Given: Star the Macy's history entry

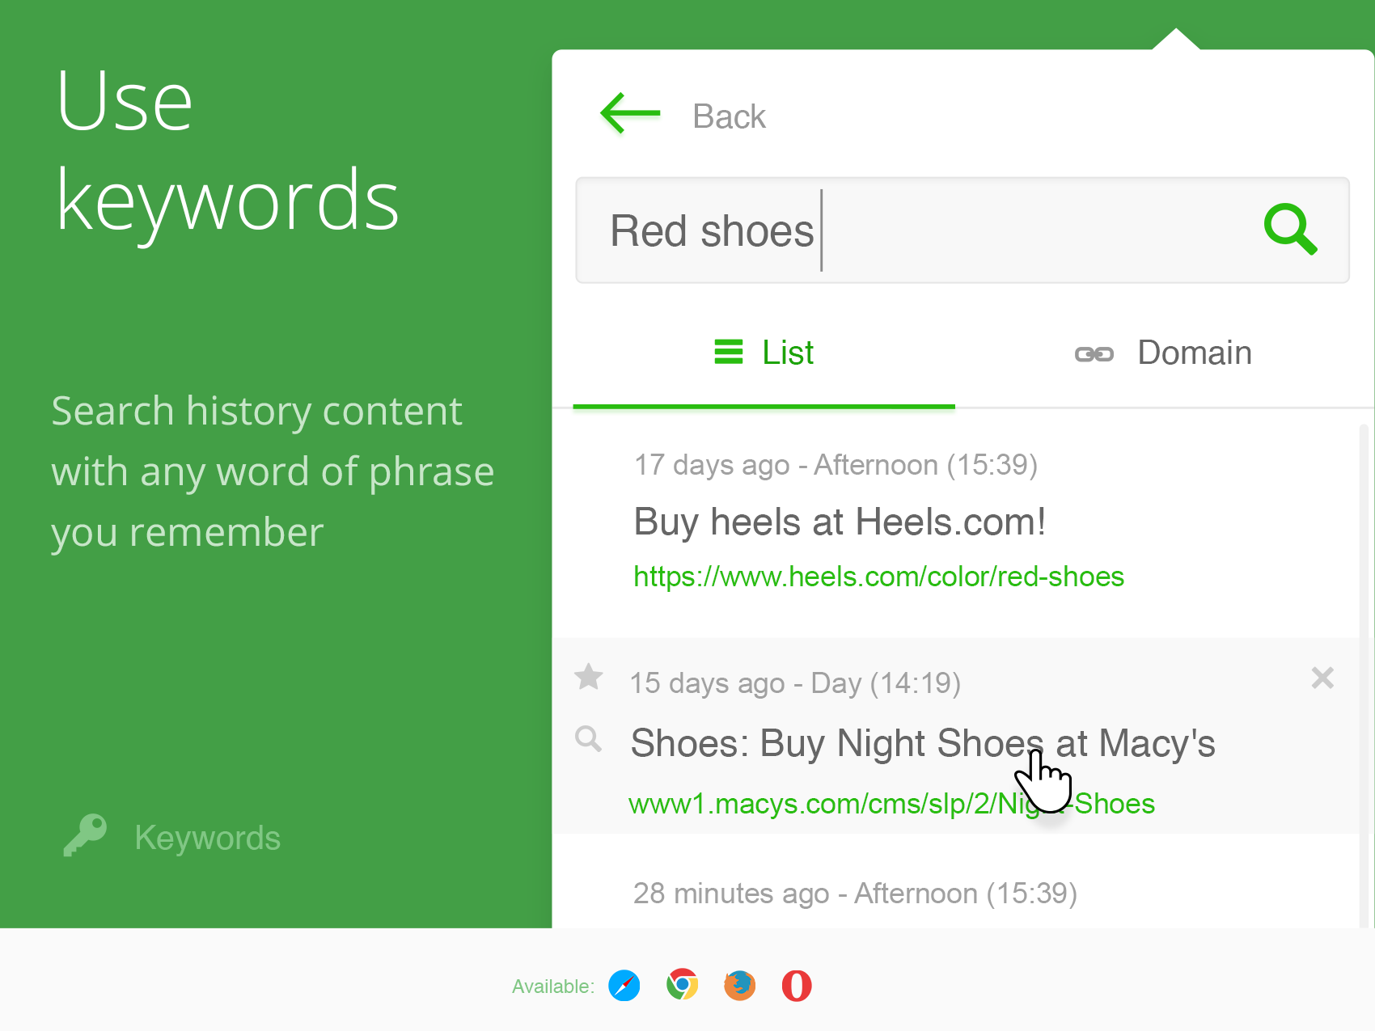Looking at the screenshot, I should pyautogui.click(x=589, y=677).
